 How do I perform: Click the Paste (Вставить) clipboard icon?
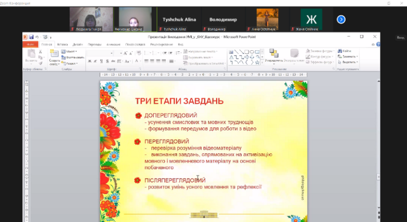pyautogui.click(x=31, y=55)
